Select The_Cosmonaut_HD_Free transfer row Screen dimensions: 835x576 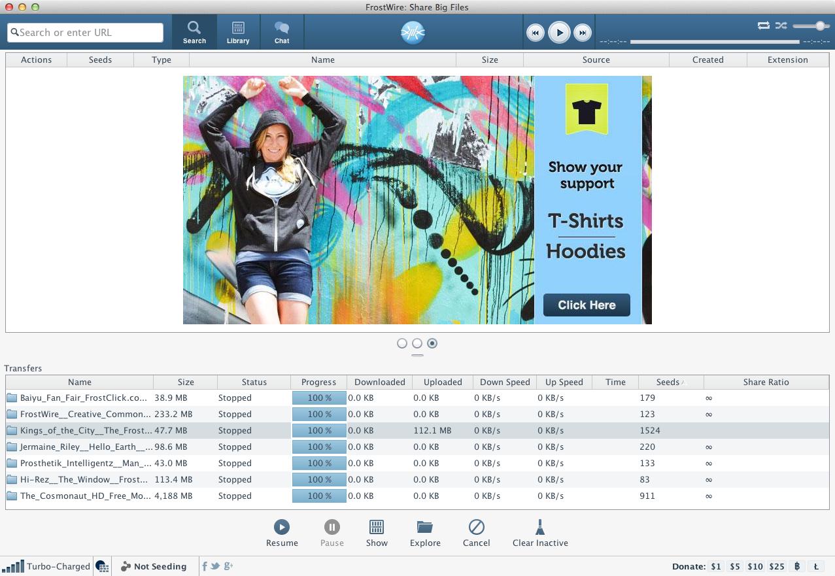point(417,496)
